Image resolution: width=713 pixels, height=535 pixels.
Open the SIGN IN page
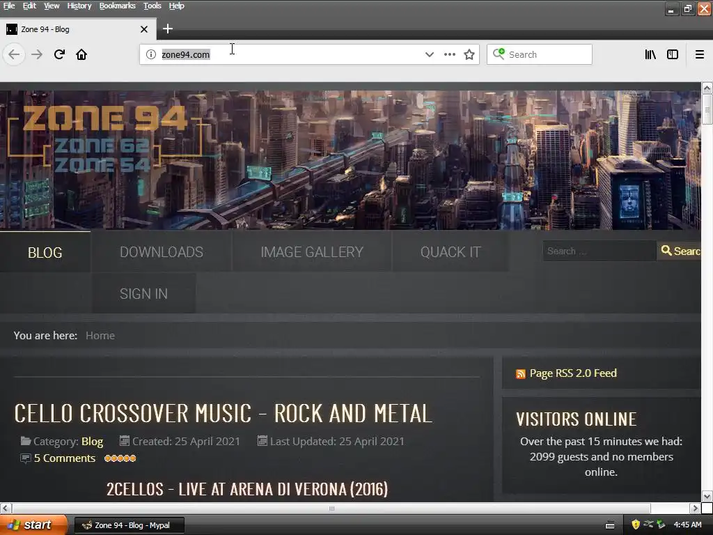click(143, 294)
